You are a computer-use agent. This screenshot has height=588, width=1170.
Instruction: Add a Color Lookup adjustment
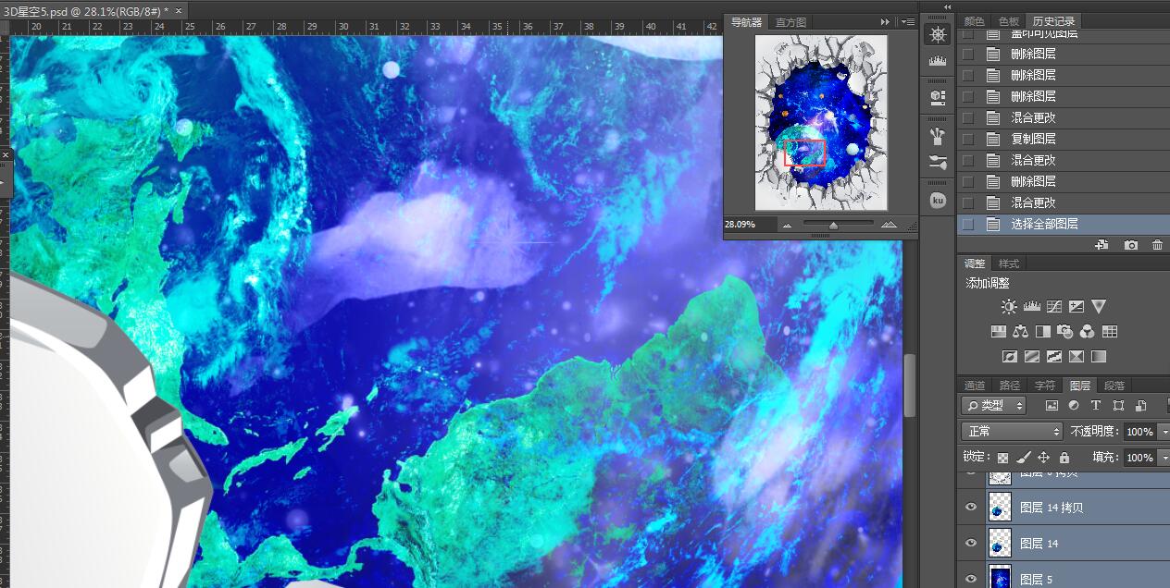(x=1110, y=331)
